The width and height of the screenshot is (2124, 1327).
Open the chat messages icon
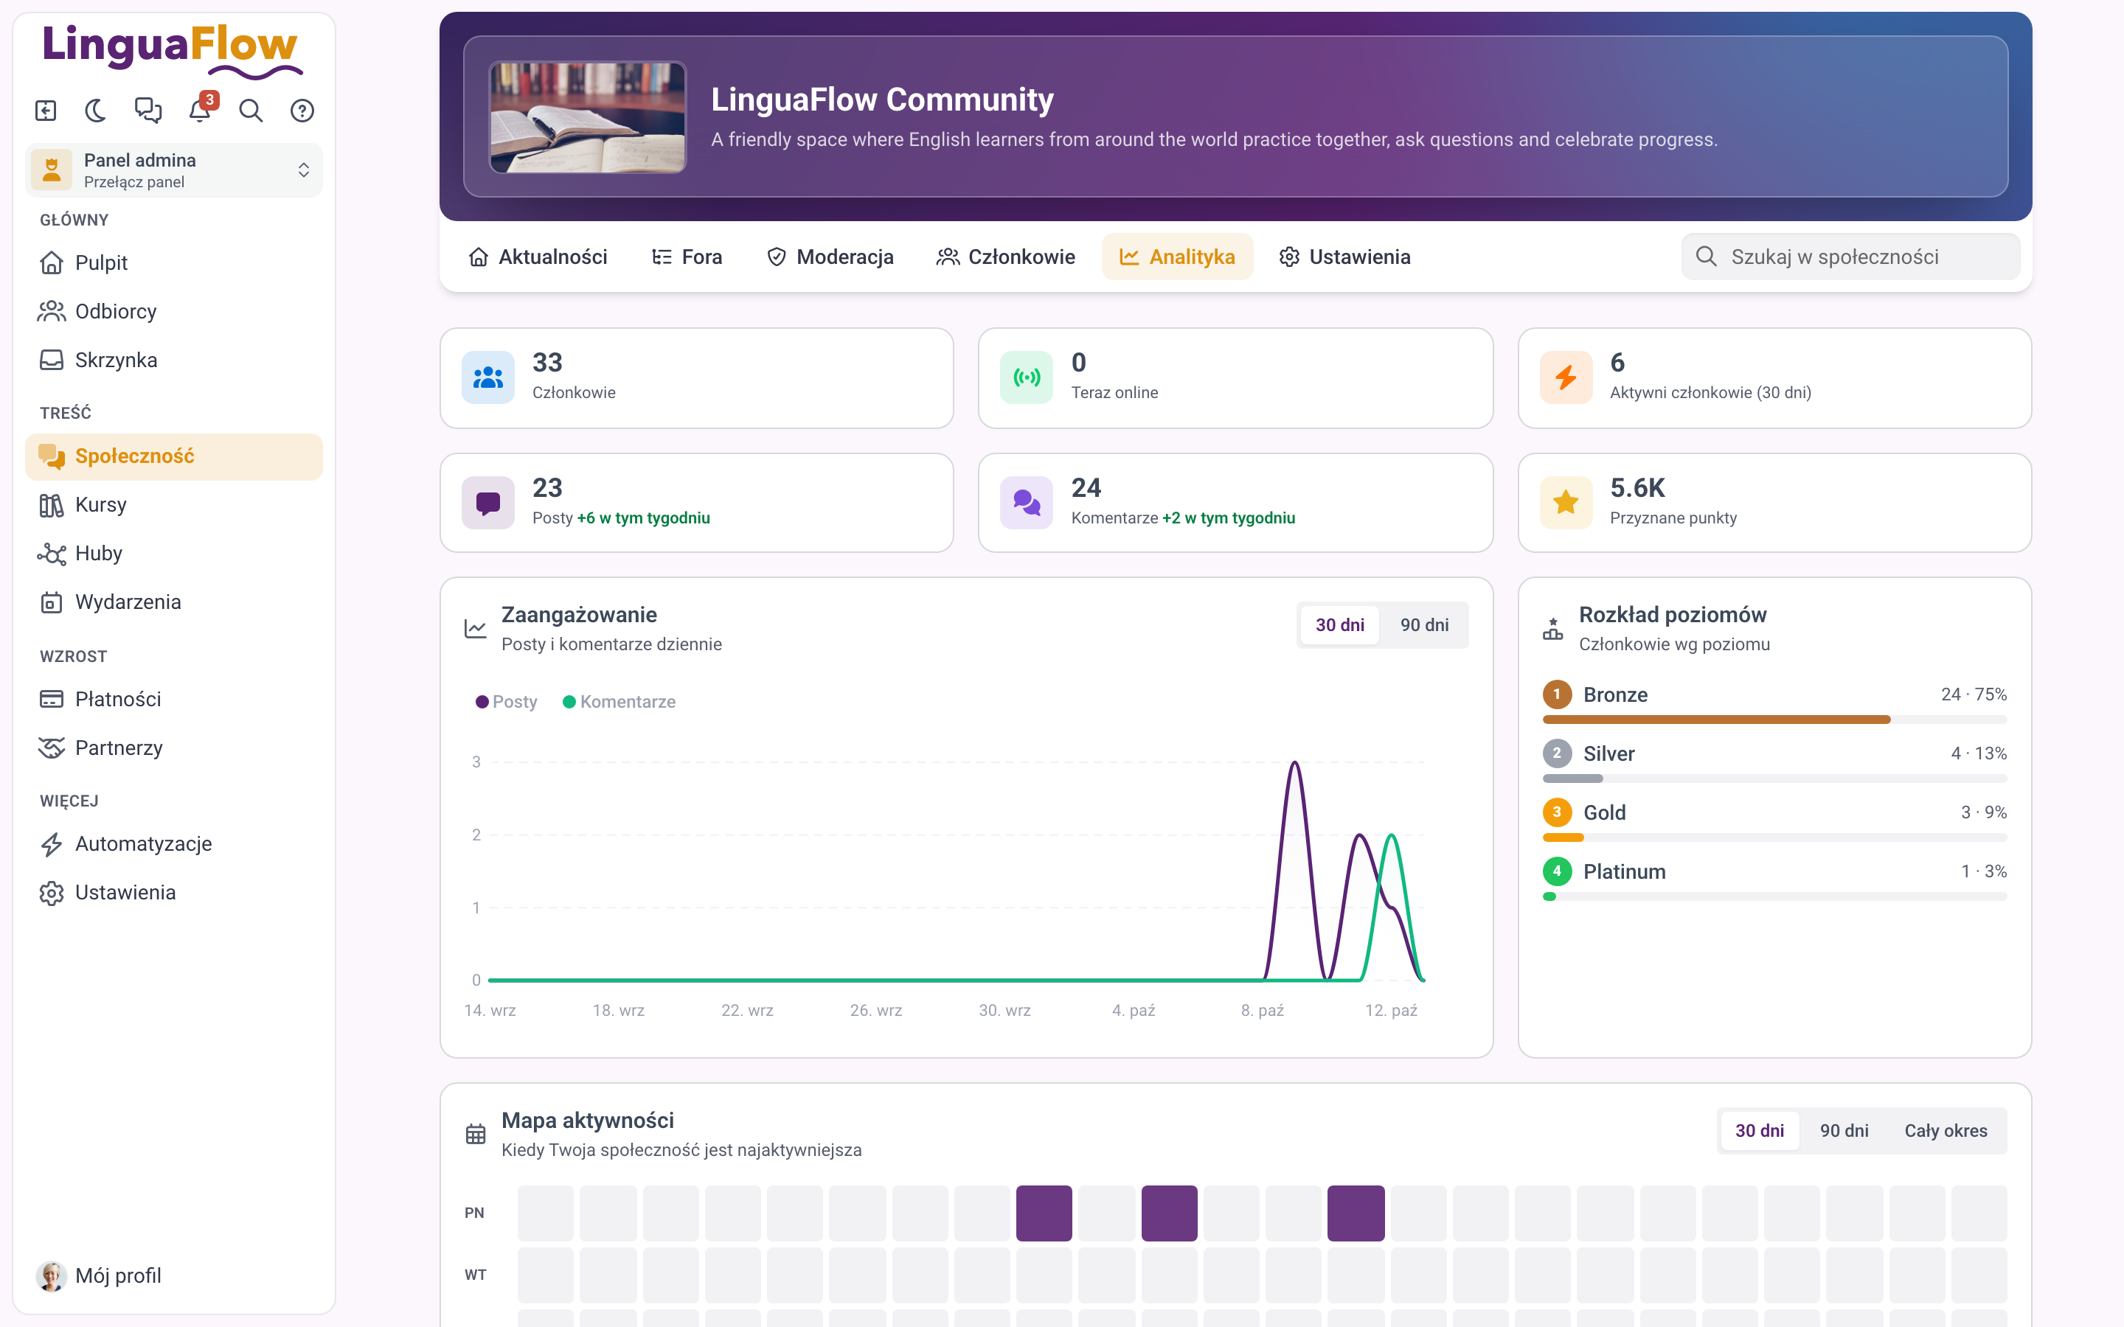click(148, 111)
